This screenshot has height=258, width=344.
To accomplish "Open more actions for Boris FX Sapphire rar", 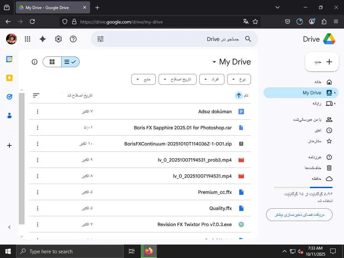I will point(38,128).
